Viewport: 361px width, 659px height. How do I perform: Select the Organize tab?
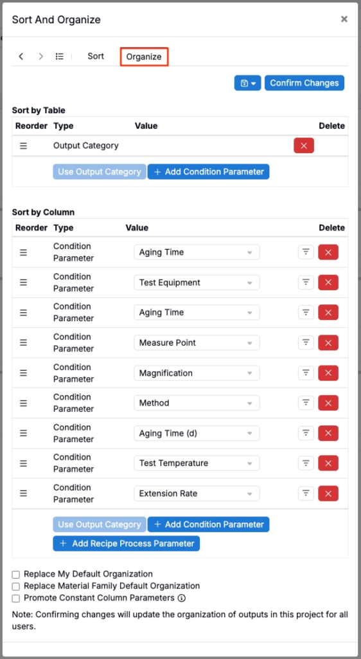145,57
